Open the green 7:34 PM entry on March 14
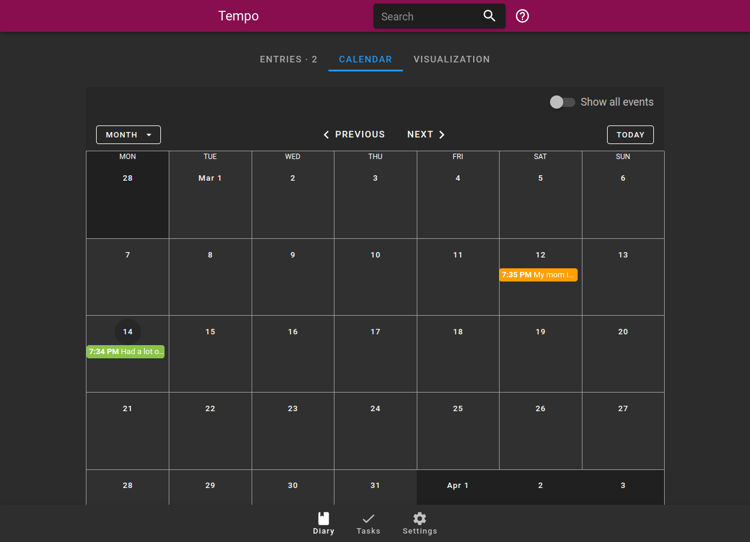The image size is (750, 542). pyautogui.click(x=126, y=352)
